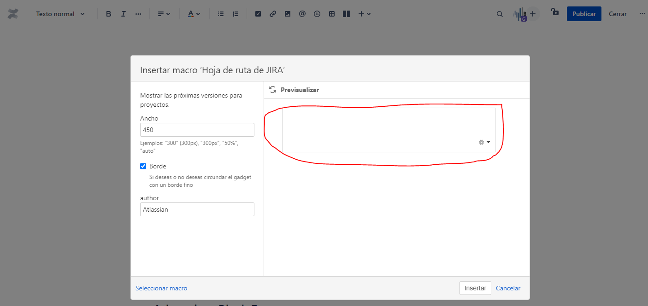The width and height of the screenshot is (648, 306).
Task: Refresh the preview with the Previsualizar icon
Action: 273,90
